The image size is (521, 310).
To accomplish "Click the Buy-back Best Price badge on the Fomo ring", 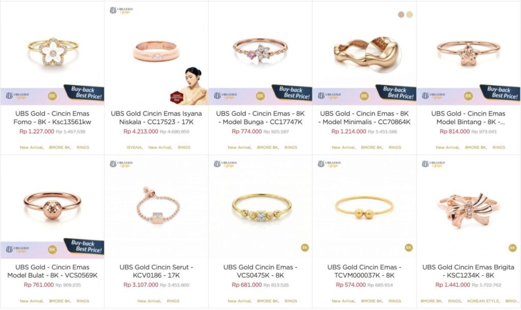I will click(x=83, y=93).
